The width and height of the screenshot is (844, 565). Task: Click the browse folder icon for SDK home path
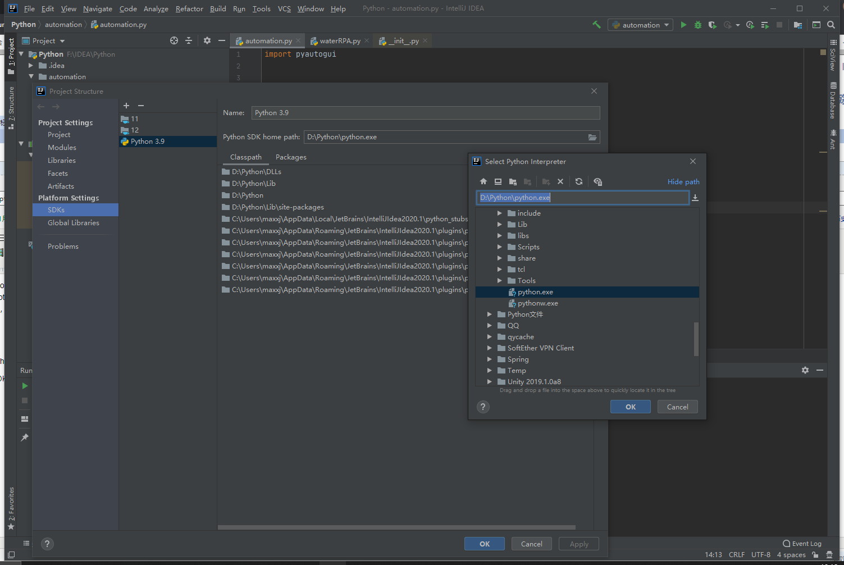coord(592,137)
